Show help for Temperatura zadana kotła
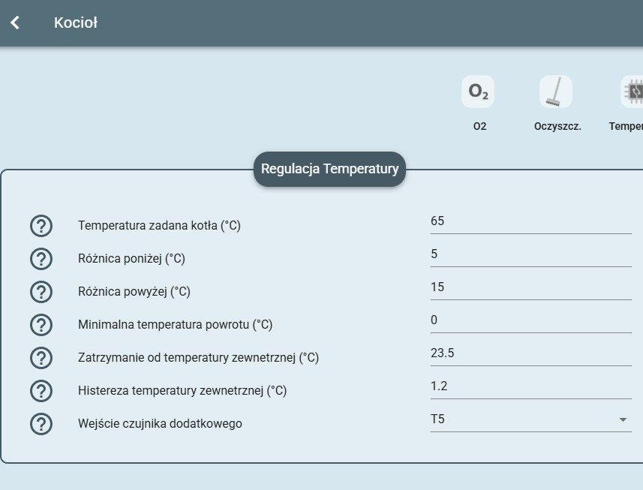 coord(41,225)
